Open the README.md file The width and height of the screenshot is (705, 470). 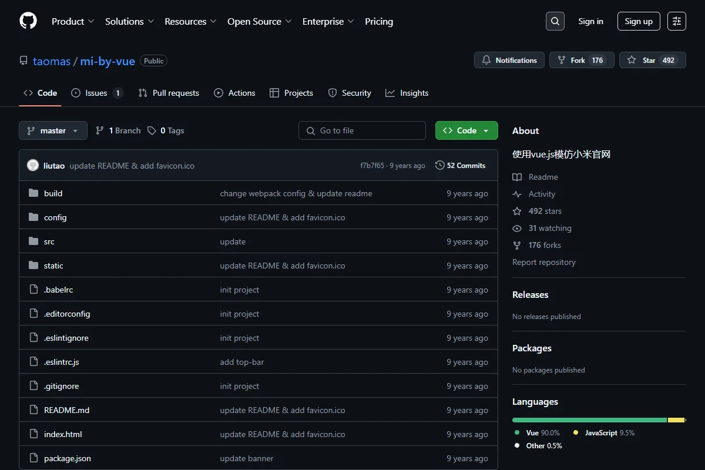click(x=66, y=410)
